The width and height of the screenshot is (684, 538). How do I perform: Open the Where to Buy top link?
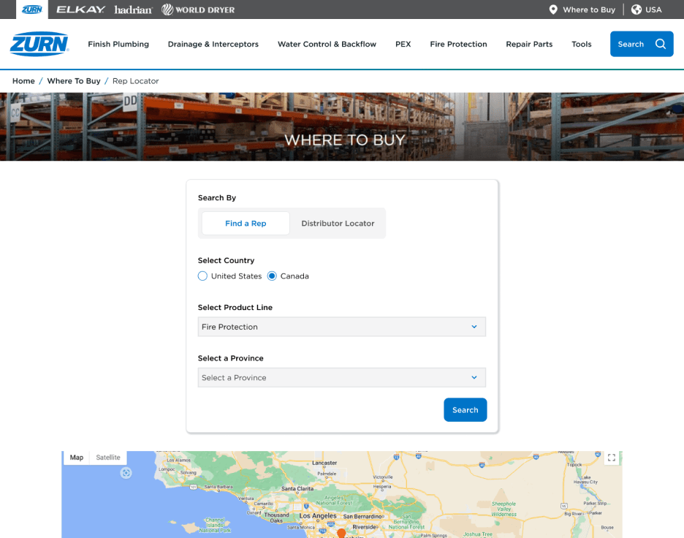point(588,10)
